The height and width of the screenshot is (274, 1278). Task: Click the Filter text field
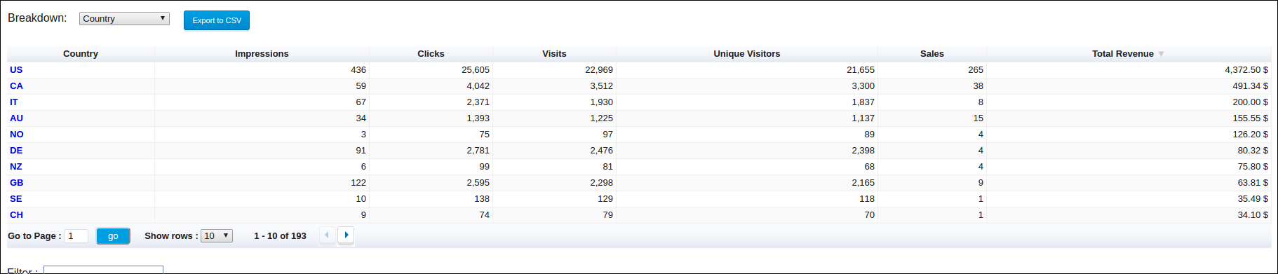click(x=103, y=270)
